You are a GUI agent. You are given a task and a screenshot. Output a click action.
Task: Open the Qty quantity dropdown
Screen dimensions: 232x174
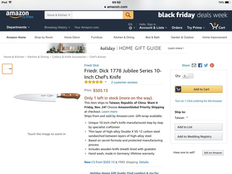pos(188,76)
